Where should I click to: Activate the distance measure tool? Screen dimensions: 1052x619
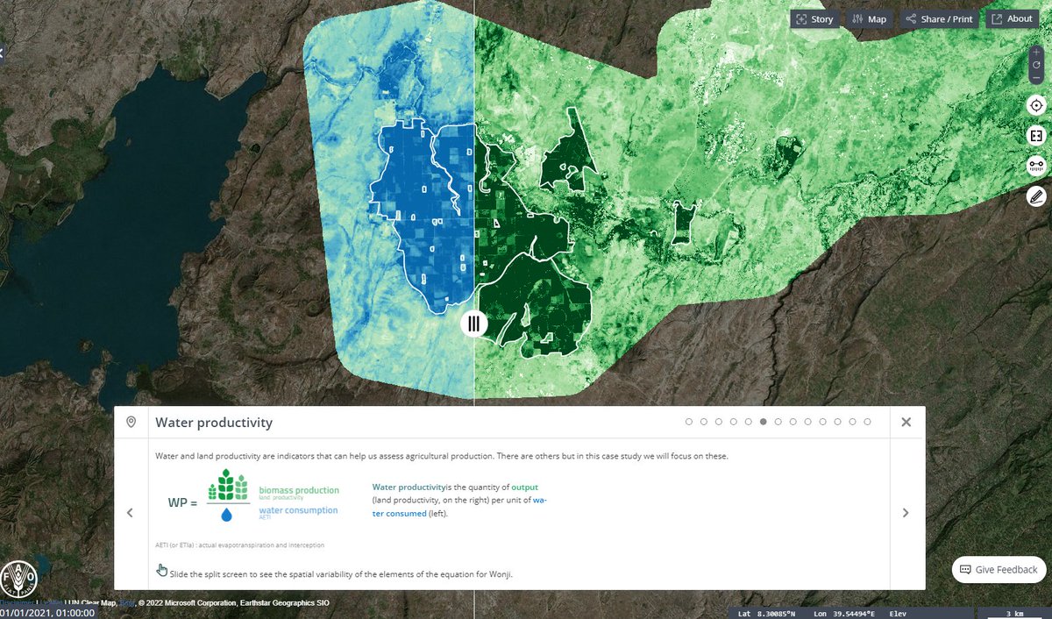tap(1036, 165)
